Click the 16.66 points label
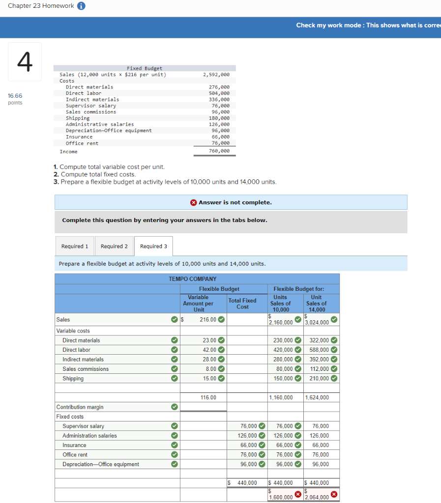 pyautogui.click(x=15, y=99)
